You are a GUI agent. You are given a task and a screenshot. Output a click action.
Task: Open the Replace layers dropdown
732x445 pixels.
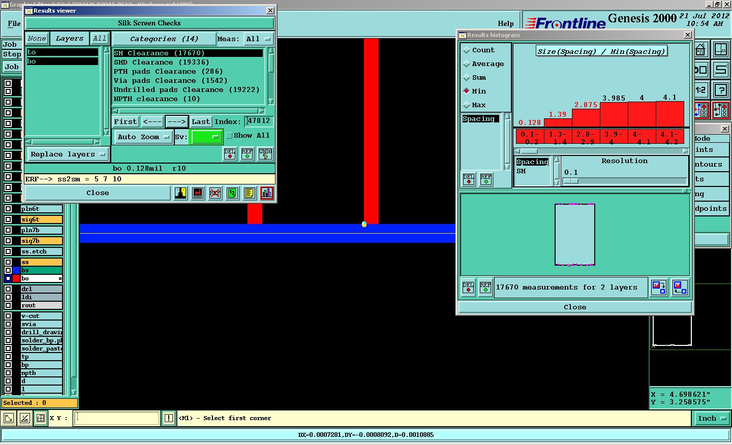pos(67,154)
